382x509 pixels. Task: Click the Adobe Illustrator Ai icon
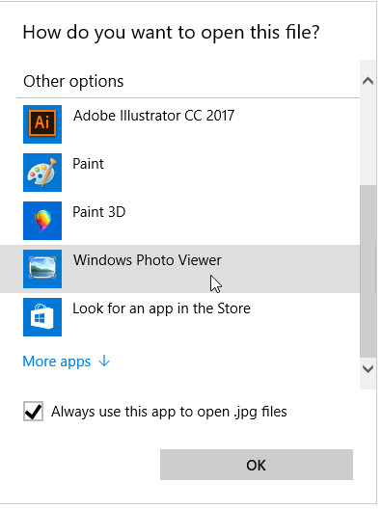tap(42, 124)
